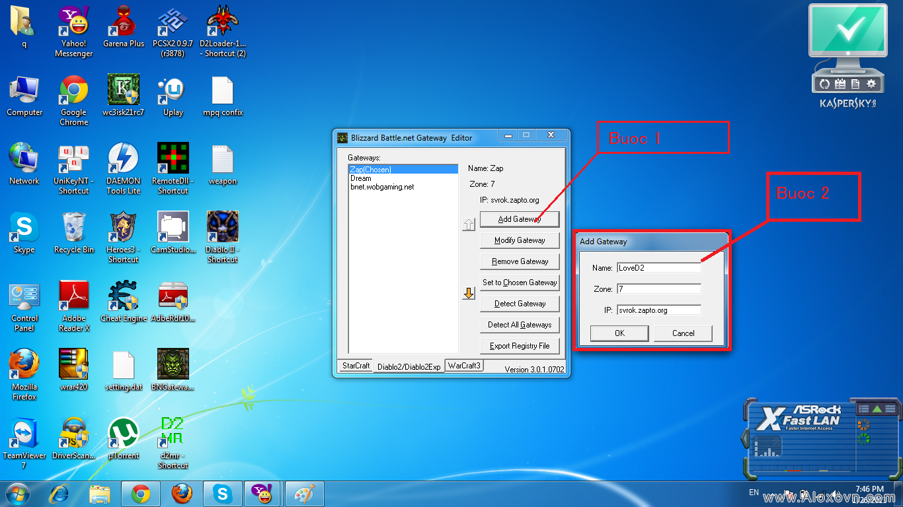Open Garena Plus desktop icon
903x507 pixels.
pos(124,26)
